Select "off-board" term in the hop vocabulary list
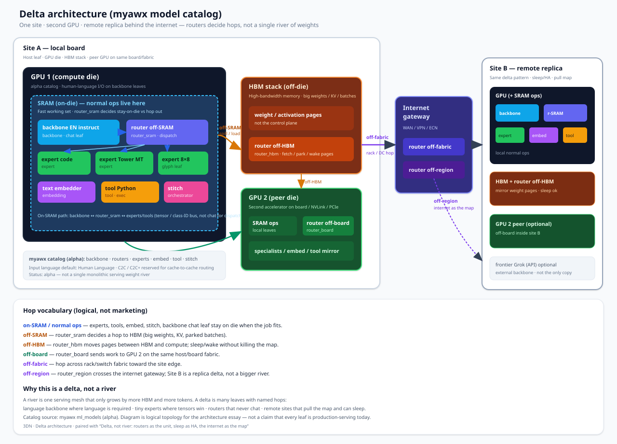The height and width of the screenshot is (444, 617). click(35, 354)
